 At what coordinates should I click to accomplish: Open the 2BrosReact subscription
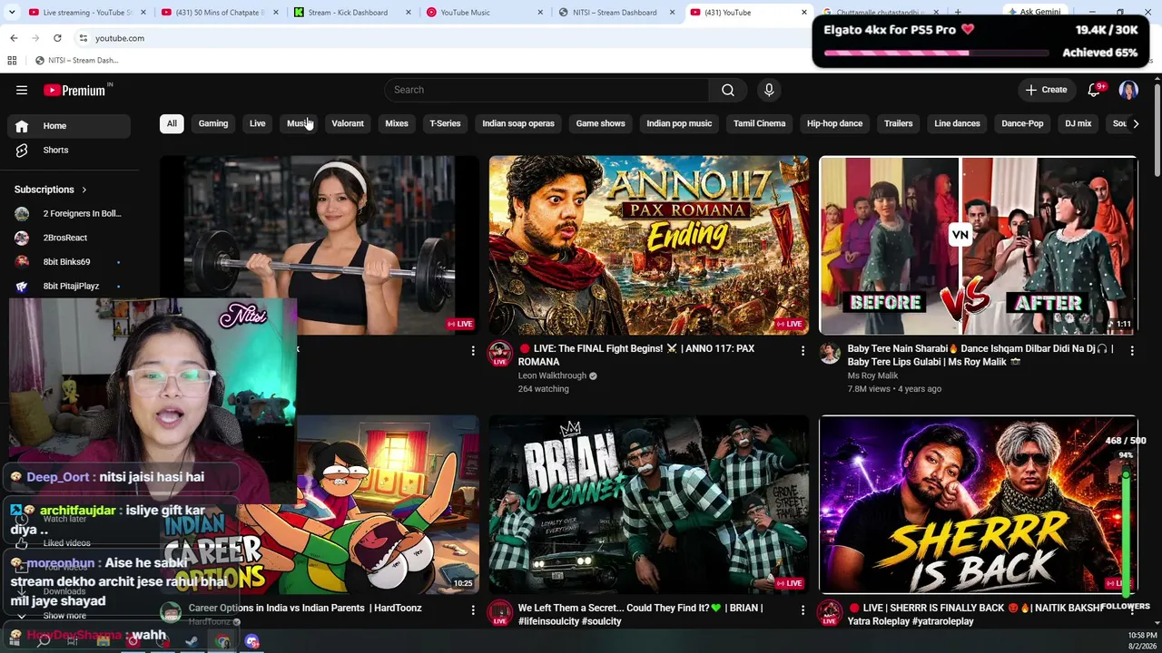coord(69,238)
